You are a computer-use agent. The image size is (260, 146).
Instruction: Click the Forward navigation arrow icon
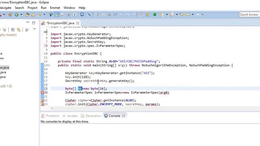pyautogui.click(x=198, y=15)
